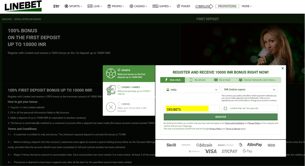
Task: Expand the Promo menu
Action: (116, 6)
